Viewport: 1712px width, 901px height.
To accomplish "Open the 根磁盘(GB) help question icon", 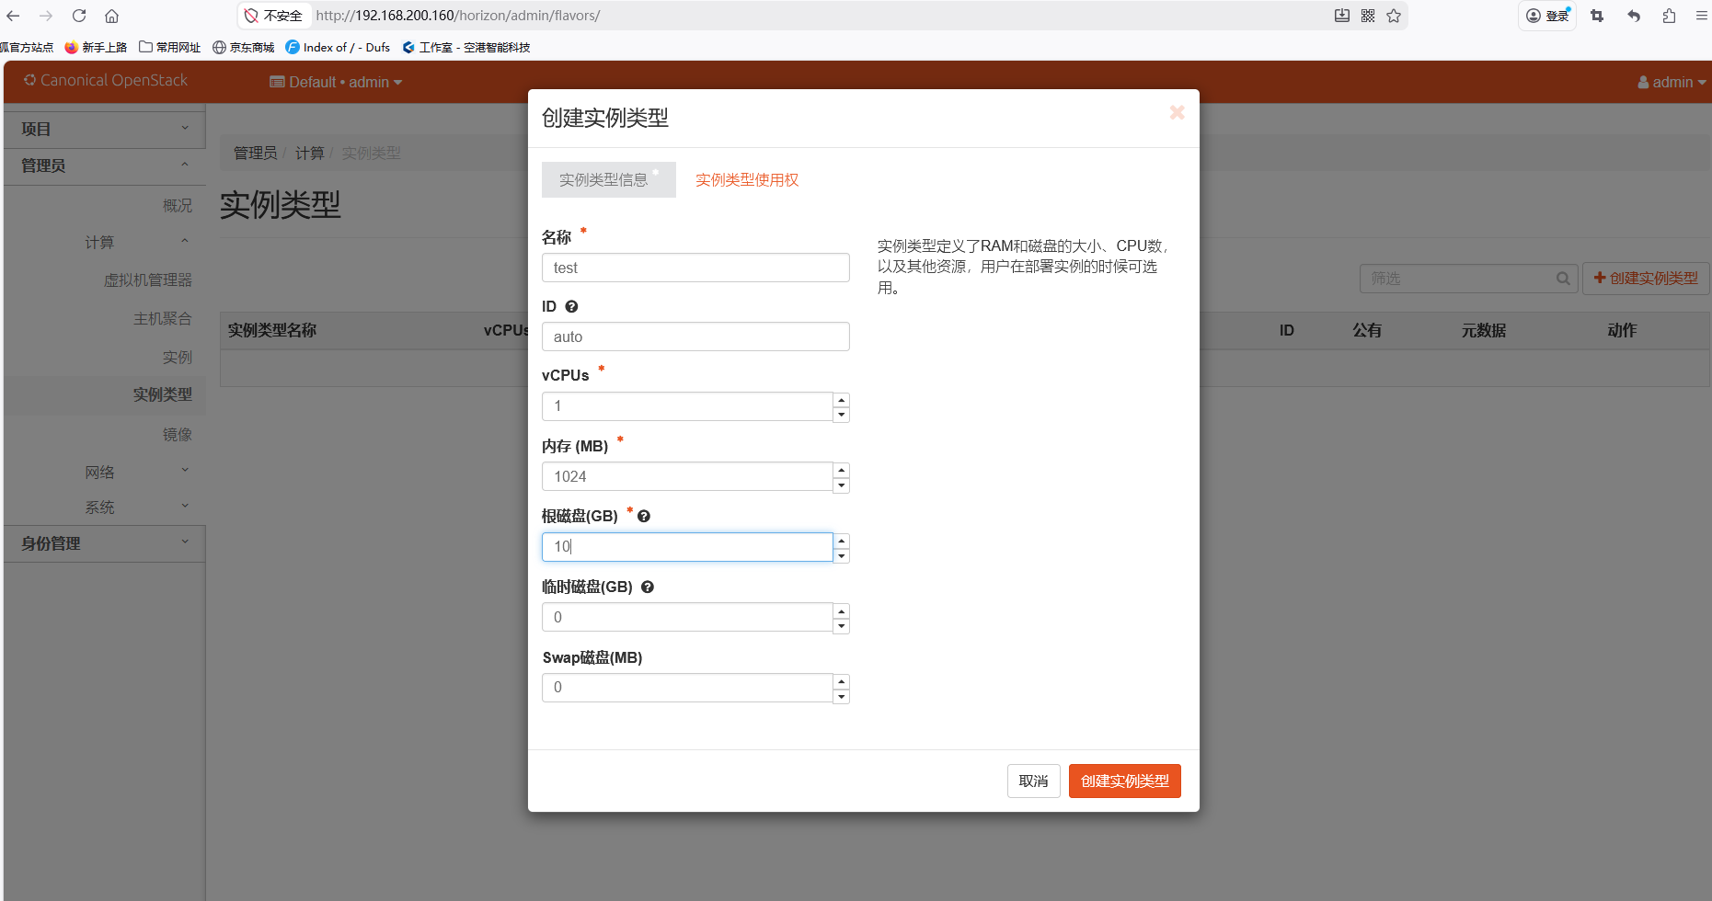I will 643,516.
